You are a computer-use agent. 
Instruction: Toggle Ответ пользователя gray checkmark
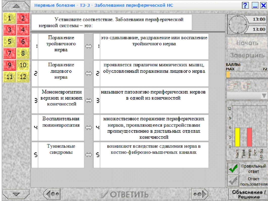233,181
